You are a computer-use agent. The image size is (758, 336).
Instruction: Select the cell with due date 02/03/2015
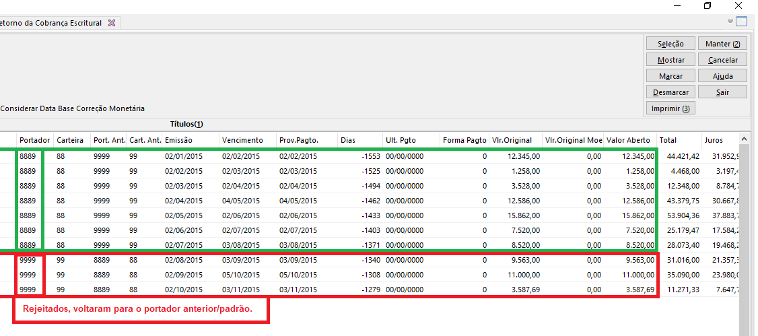(x=241, y=171)
